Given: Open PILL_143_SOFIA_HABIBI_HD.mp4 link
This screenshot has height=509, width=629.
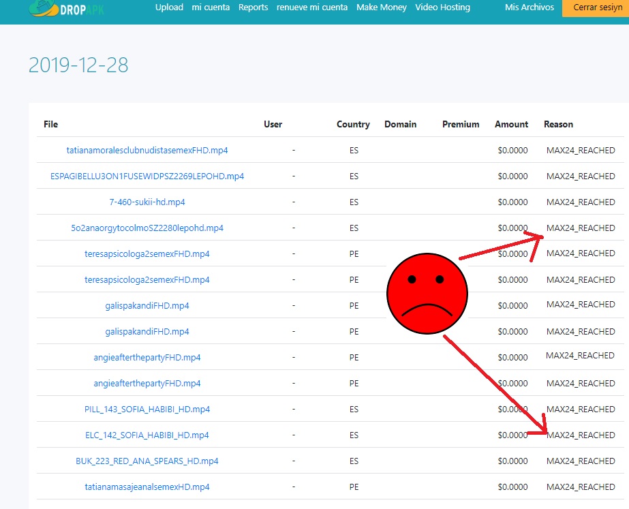Looking at the screenshot, I should coord(147,410).
